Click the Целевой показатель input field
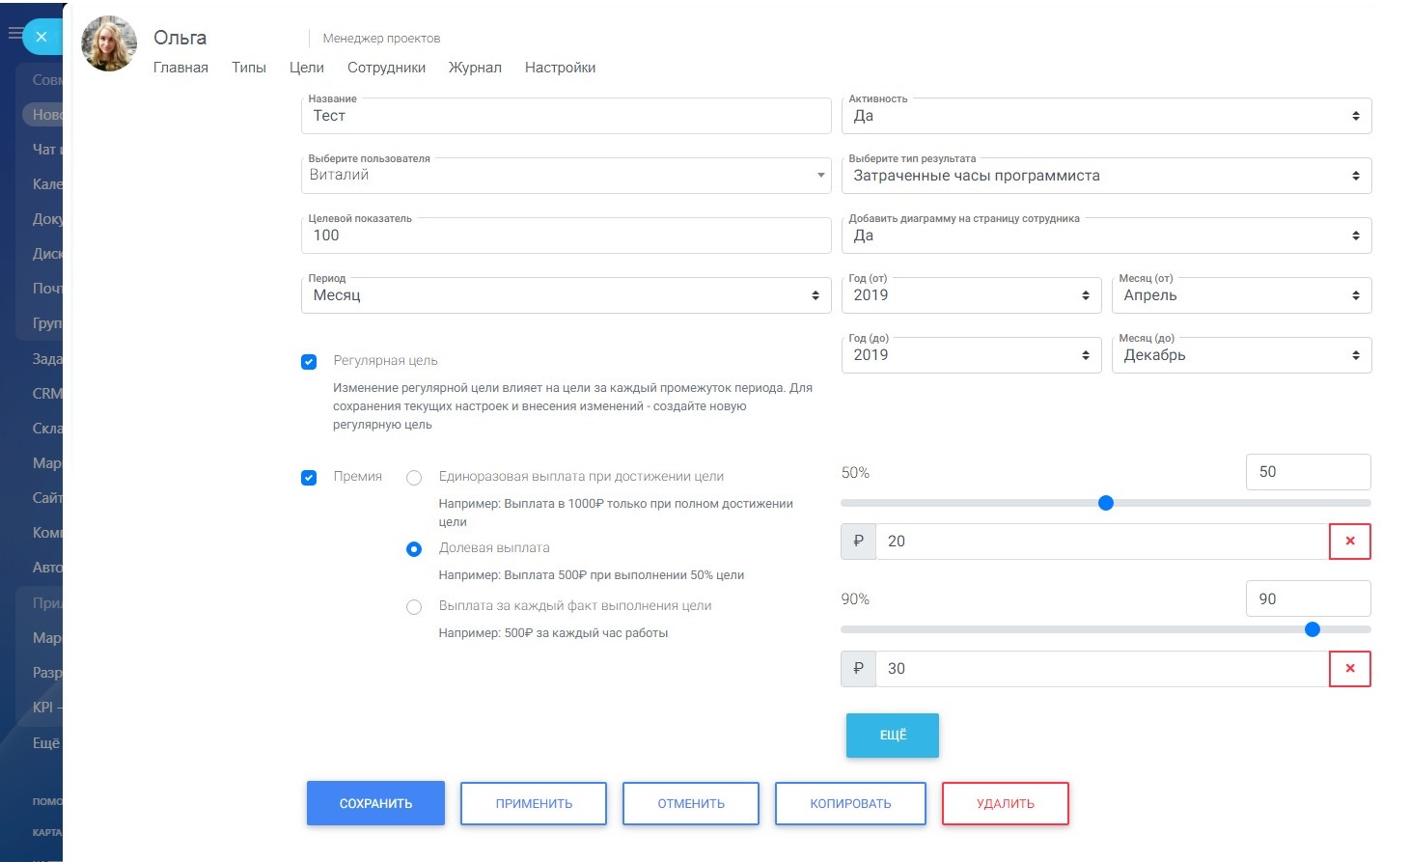Screen dimensions: 1410x862 point(566,236)
